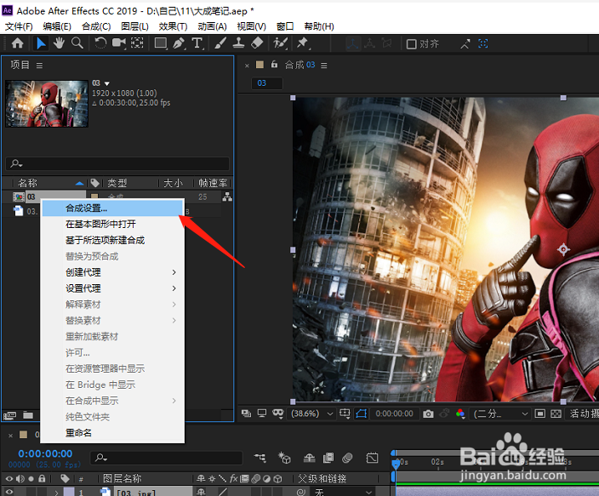Select the Brush tool
The width and height of the screenshot is (599, 496).
[220, 43]
